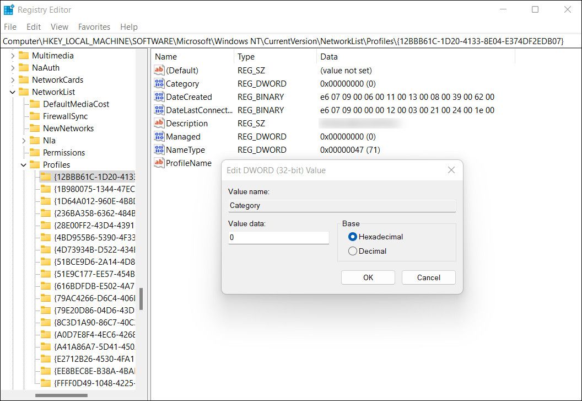The width and height of the screenshot is (582, 401).
Task: Click the DateCreated binary value icon
Action: click(x=159, y=97)
